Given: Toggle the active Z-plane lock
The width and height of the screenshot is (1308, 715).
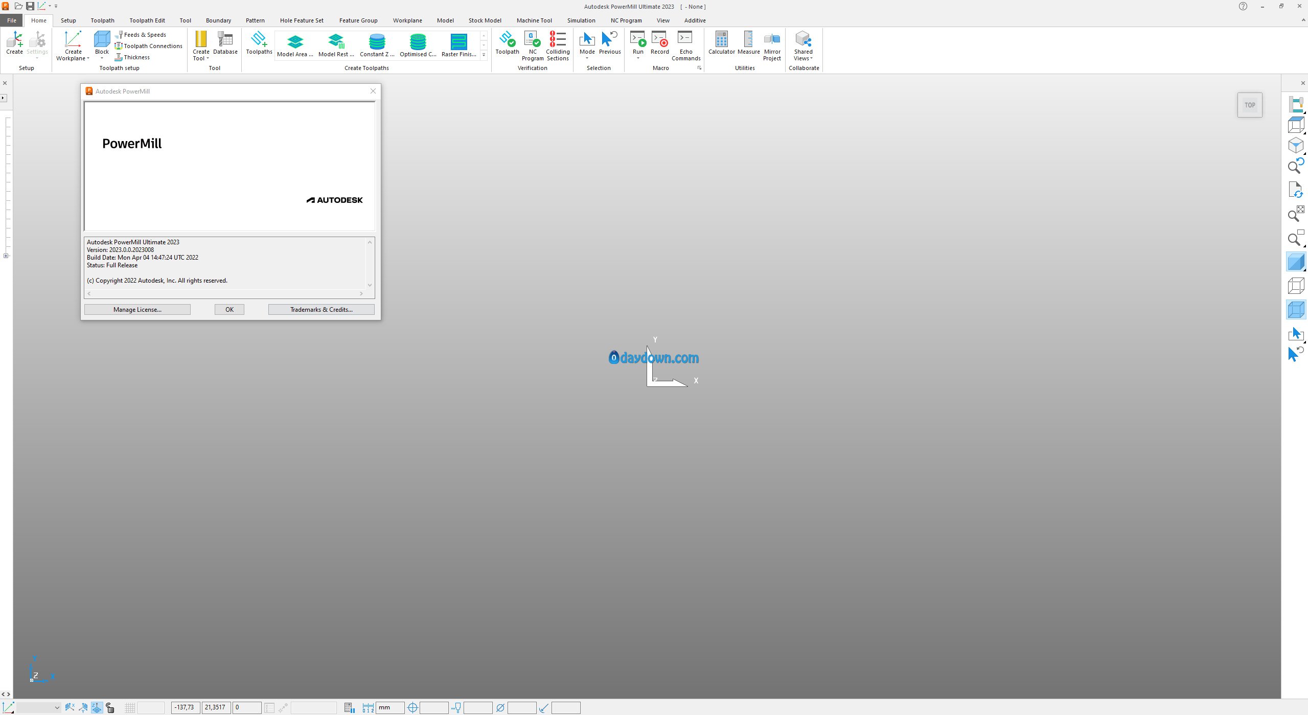Looking at the screenshot, I should (x=97, y=707).
